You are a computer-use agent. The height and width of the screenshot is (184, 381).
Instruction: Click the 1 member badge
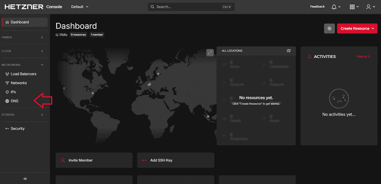pos(97,35)
